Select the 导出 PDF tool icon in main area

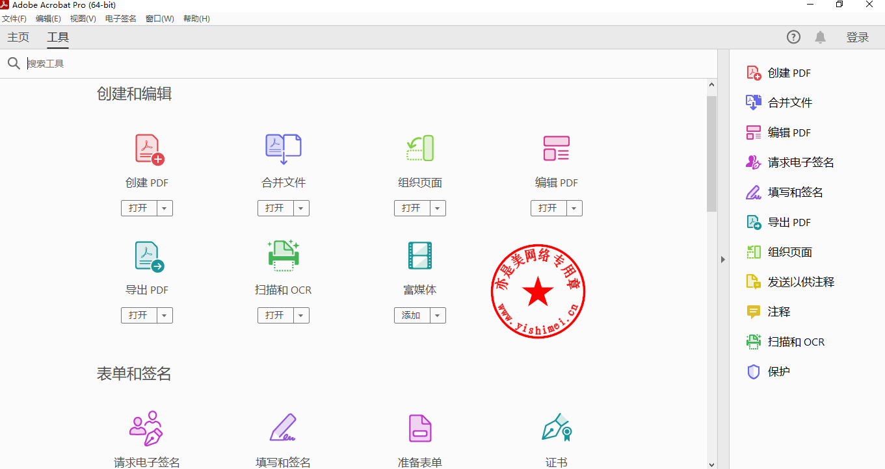(150, 256)
